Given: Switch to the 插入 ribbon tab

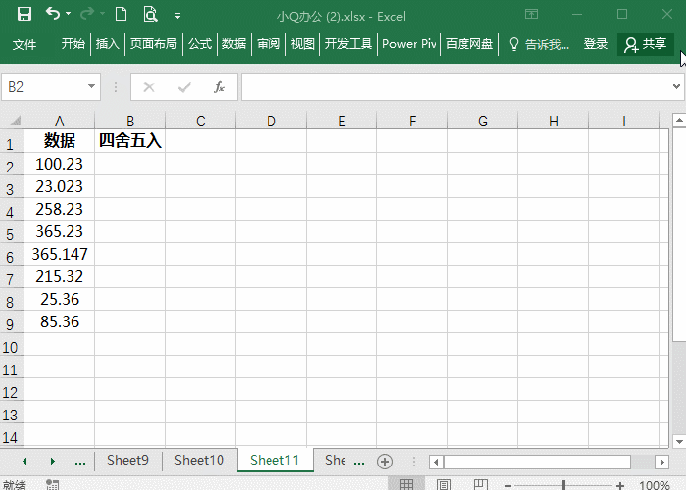Looking at the screenshot, I should point(108,44).
